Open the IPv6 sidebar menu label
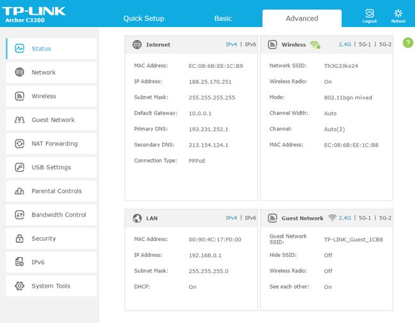 (38, 262)
